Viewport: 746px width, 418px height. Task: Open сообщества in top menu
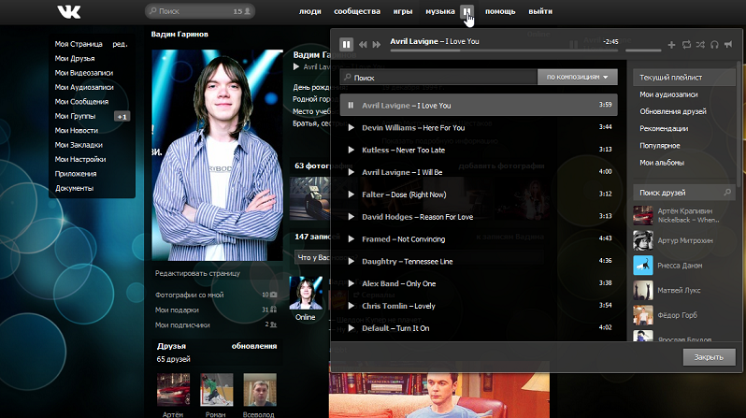click(x=357, y=11)
